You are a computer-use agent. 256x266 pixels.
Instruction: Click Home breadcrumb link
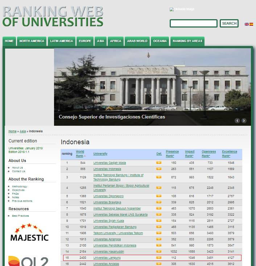tap(12, 131)
